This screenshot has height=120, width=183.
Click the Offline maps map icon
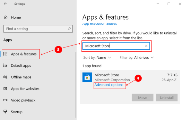pyautogui.click(x=5, y=77)
